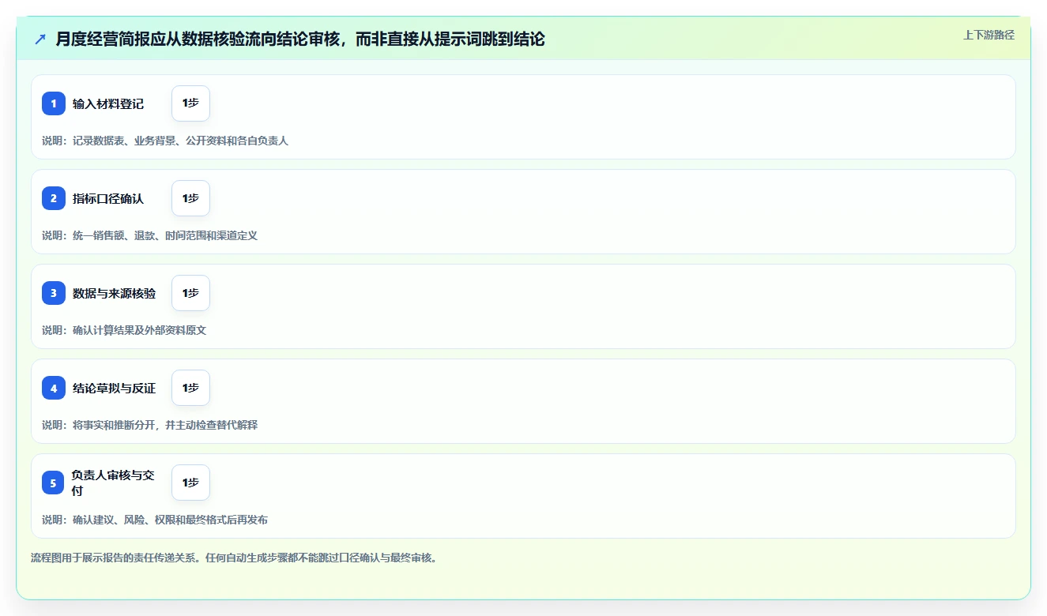Click description 确认建议、风险、权限和最终格式后再发布
Viewport: 1047px width, 616px height.
(x=171, y=520)
